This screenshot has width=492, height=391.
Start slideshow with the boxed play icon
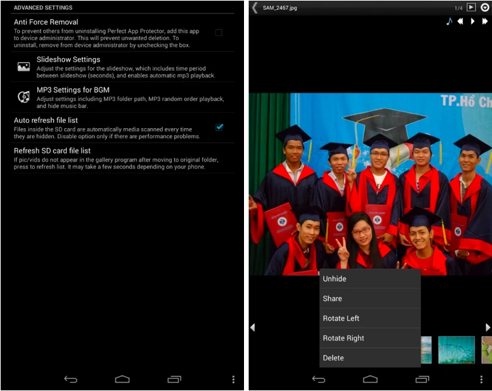point(471,7)
